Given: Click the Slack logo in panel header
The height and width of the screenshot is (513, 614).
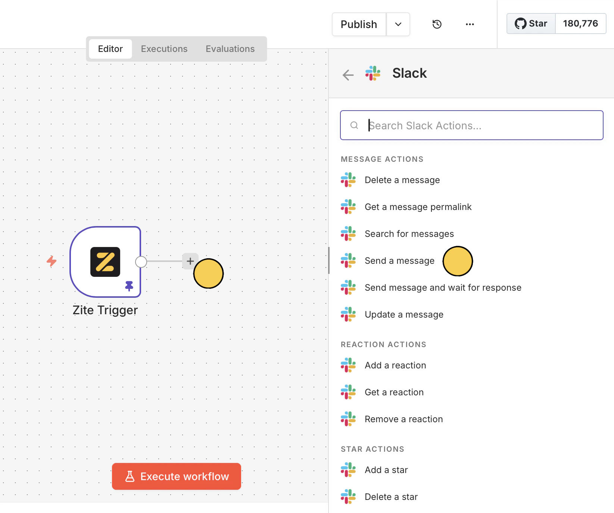Looking at the screenshot, I should [373, 73].
